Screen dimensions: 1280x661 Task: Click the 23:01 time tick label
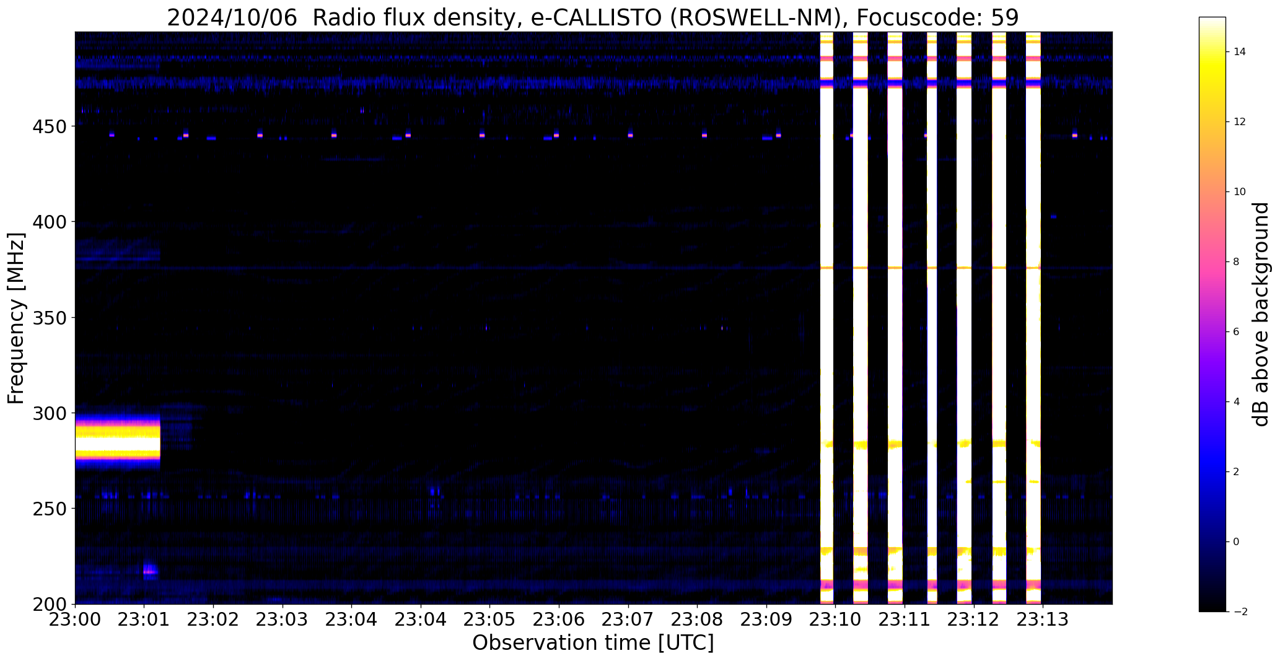(x=144, y=619)
